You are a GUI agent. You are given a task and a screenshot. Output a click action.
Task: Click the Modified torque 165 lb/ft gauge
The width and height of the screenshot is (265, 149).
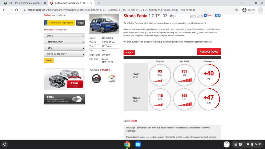pos(184,100)
